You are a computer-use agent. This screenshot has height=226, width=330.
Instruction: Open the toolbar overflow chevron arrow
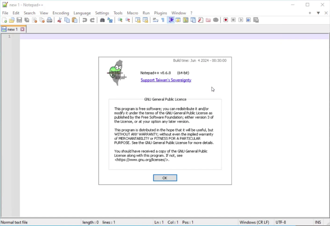(x=318, y=13)
